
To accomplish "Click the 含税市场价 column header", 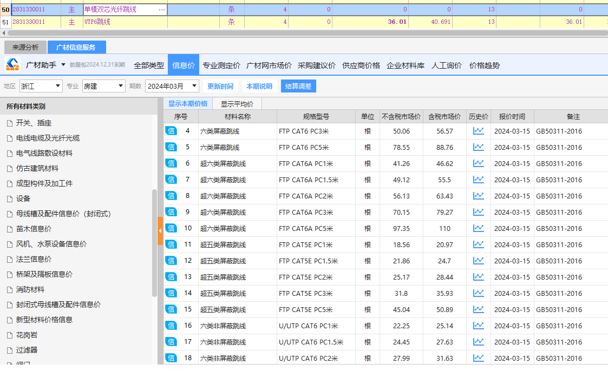I will pyautogui.click(x=444, y=117).
